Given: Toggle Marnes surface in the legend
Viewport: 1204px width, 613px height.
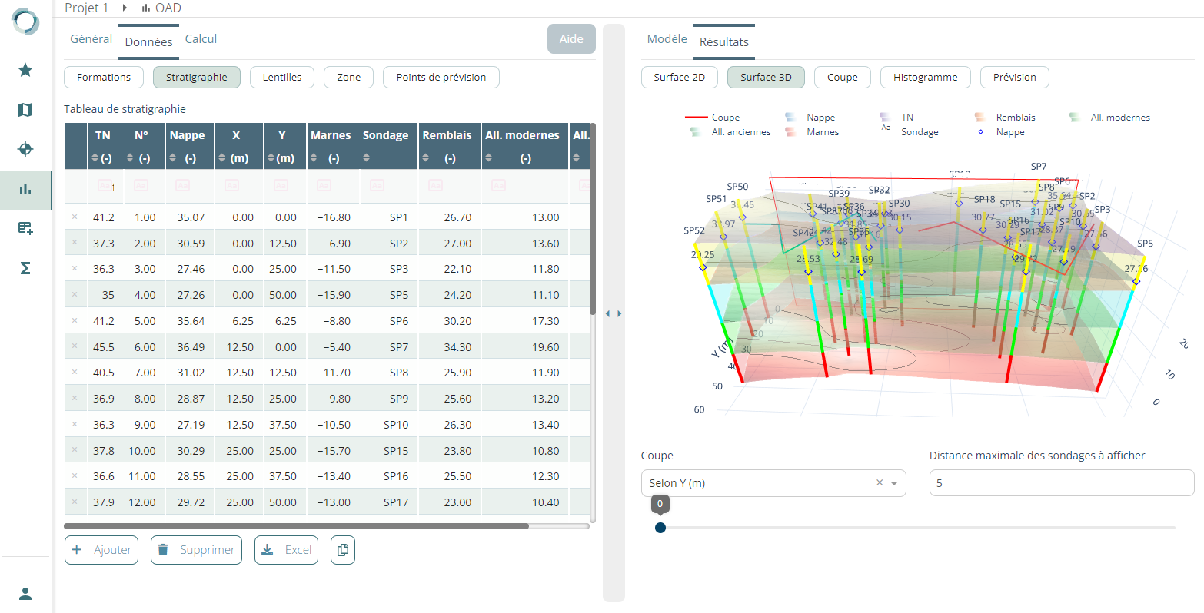Looking at the screenshot, I should (812, 132).
